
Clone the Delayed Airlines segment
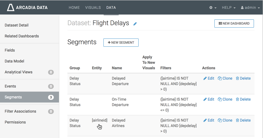[x=225, y=120]
